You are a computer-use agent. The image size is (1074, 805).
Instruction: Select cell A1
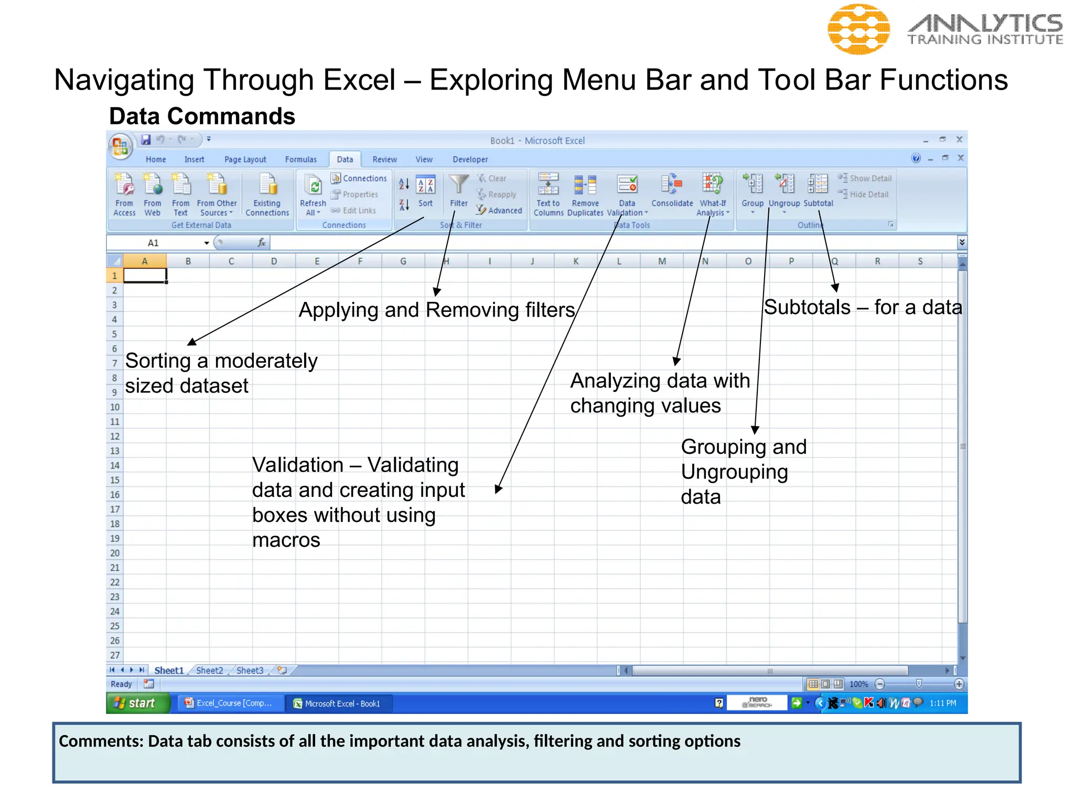pyautogui.click(x=145, y=276)
